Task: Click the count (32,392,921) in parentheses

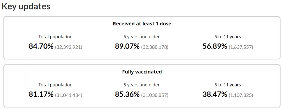Action: click(69, 47)
